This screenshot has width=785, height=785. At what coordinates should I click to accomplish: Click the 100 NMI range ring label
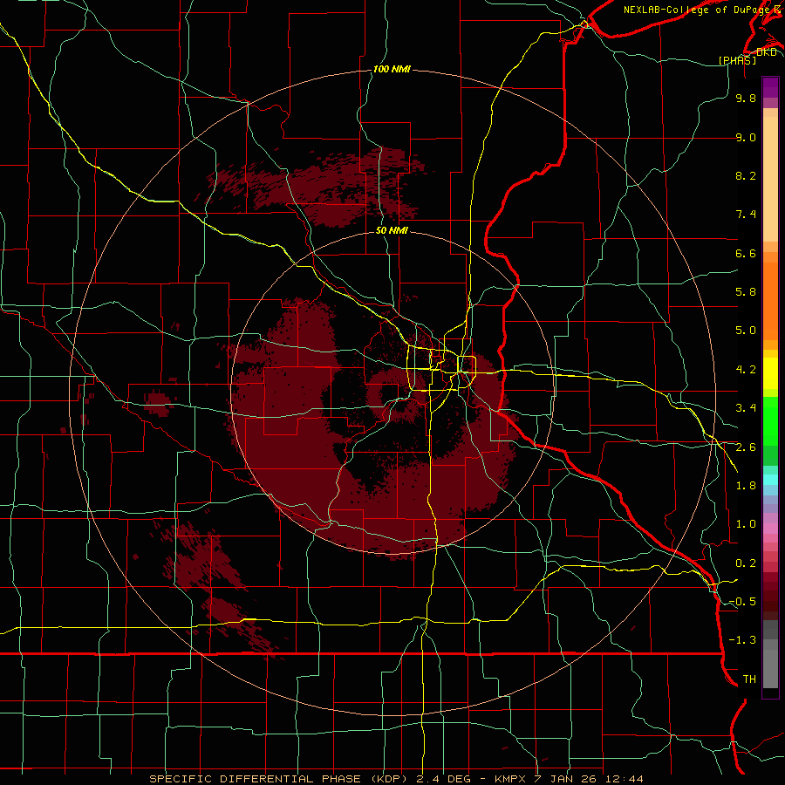[392, 69]
